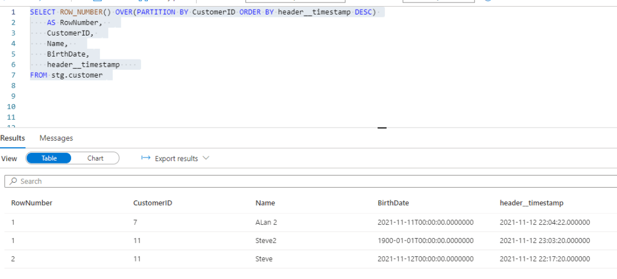The image size is (617, 279).
Task: Click the 1900-01-01 BirthDate cell
Action: point(425,241)
